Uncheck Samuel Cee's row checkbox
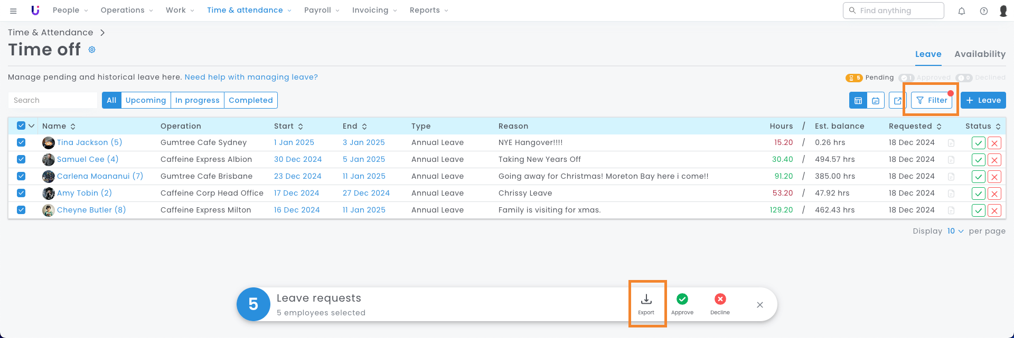1014x338 pixels. [21, 159]
